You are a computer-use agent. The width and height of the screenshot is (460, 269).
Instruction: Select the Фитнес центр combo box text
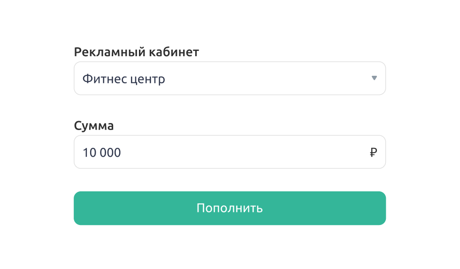pyautogui.click(x=124, y=79)
